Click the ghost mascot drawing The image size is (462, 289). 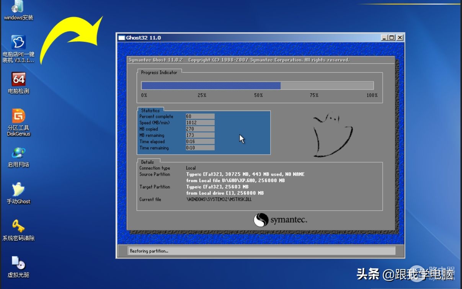[x=331, y=135]
